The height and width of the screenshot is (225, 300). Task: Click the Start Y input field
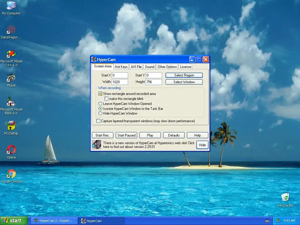pos(154,75)
